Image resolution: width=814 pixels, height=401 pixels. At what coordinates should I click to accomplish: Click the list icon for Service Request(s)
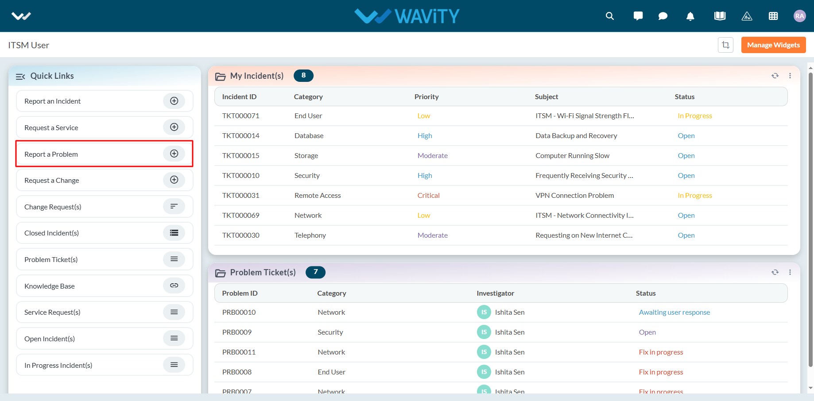[174, 312]
